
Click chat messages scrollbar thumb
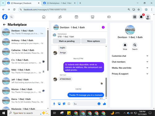tap(106, 87)
